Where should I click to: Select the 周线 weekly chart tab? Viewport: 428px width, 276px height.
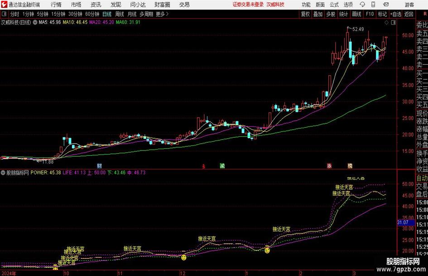tap(120, 14)
